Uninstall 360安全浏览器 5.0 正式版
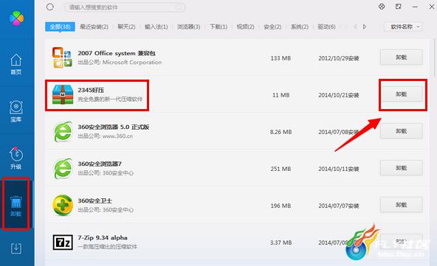This screenshot has height=266, width=437. click(x=402, y=131)
